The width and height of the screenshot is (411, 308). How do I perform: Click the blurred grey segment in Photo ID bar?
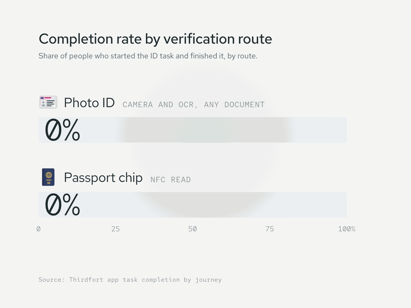205,130
